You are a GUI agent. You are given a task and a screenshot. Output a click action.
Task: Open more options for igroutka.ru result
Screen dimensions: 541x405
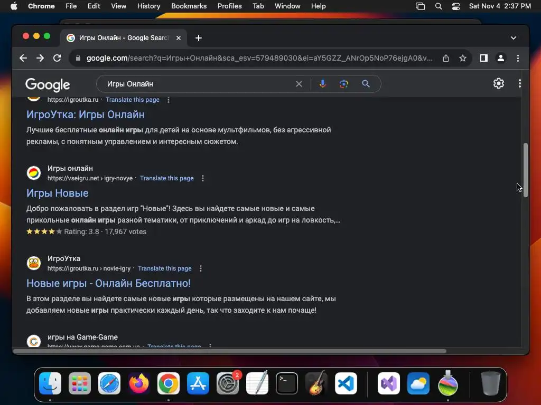pos(169,100)
